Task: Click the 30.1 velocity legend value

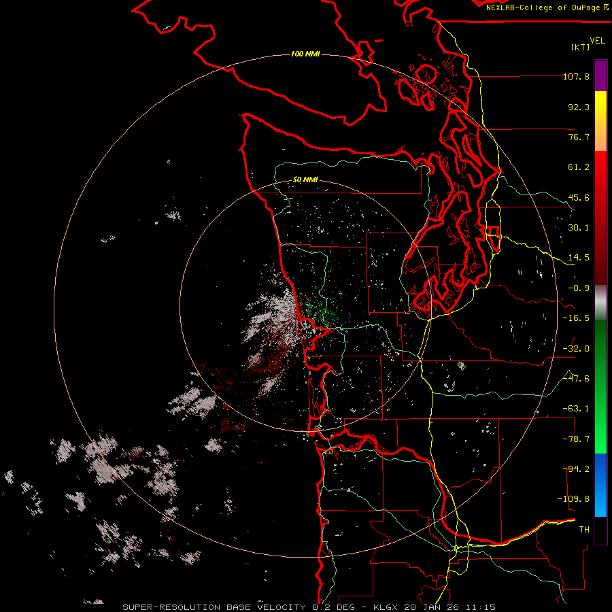Action: pos(579,228)
